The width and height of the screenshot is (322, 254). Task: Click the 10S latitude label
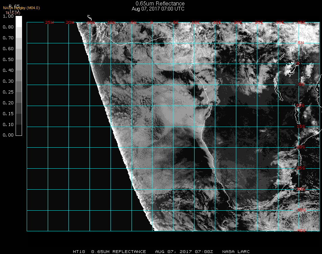[300, 105]
